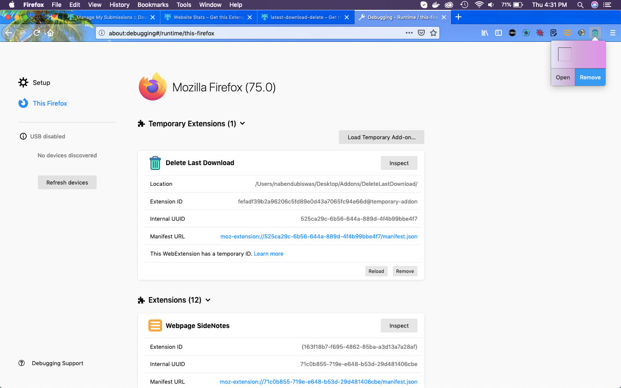Close the Debugging - Runtime tab
Viewport: 621px width, 388px height.
tap(444, 17)
